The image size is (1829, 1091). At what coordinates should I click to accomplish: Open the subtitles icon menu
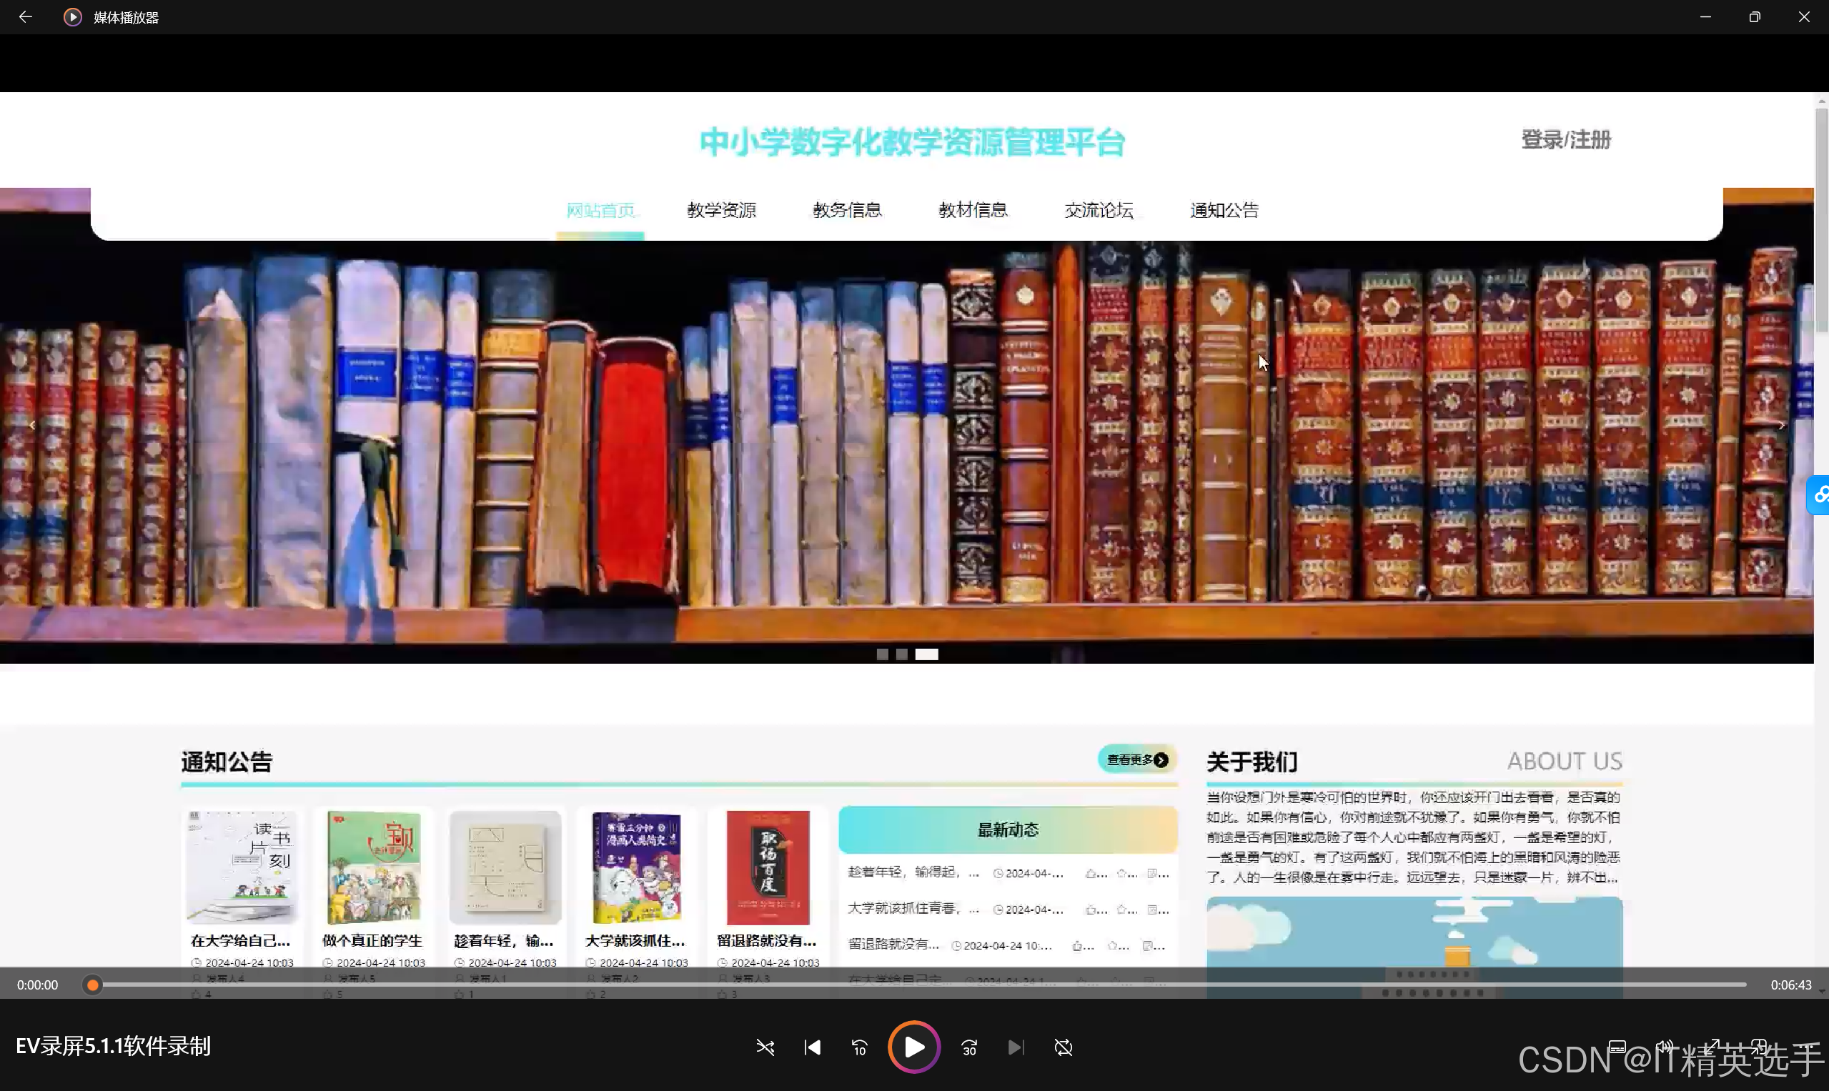(x=1617, y=1046)
